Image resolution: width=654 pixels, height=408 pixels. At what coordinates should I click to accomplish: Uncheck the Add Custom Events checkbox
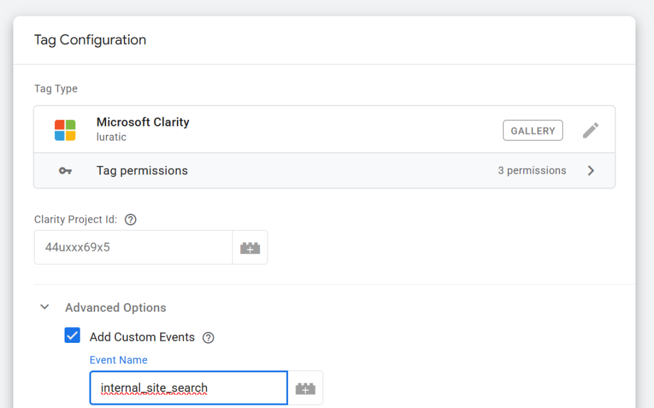[x=72, y=335]
